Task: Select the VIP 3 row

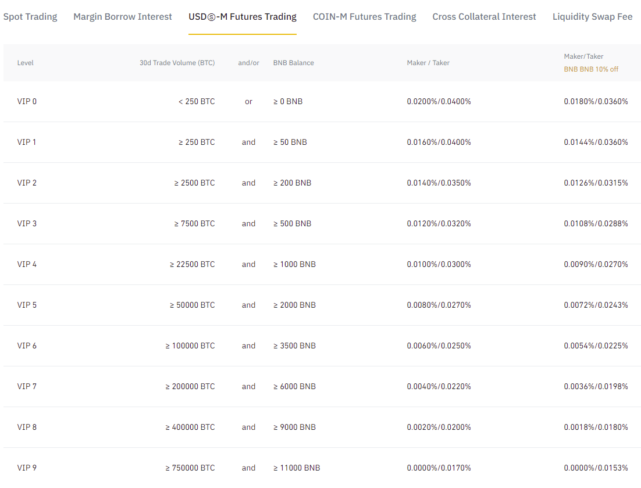Action: [27, 223]
